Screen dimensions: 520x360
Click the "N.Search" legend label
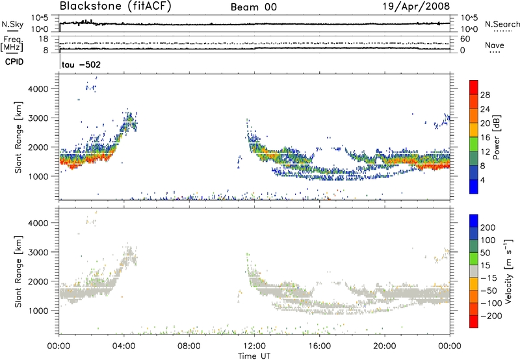[502, 24]
